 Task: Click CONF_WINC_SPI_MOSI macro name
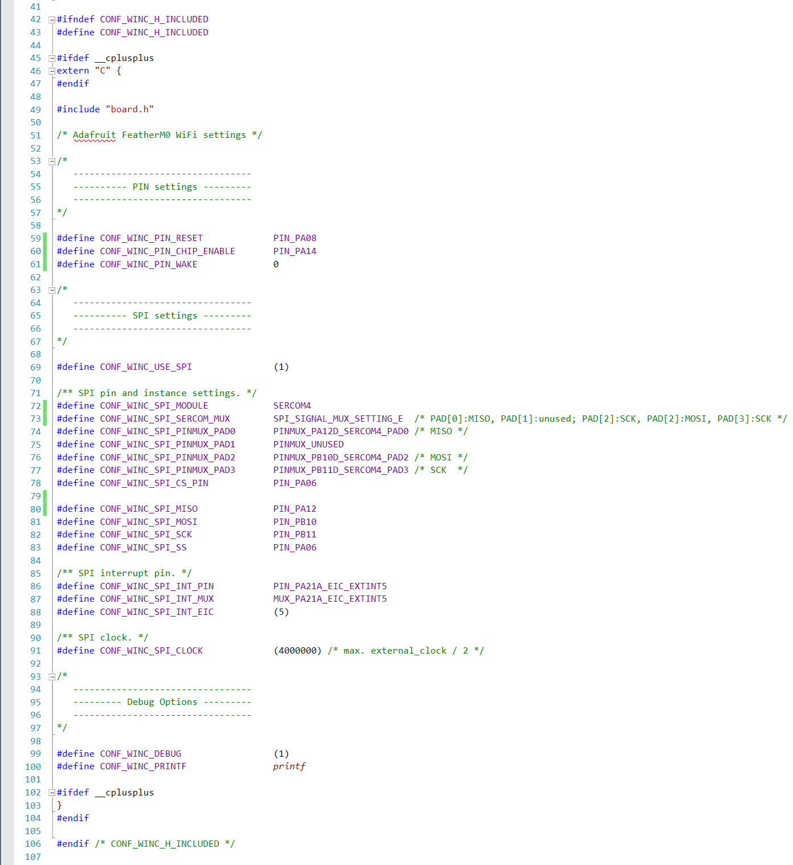coord(149,522)
